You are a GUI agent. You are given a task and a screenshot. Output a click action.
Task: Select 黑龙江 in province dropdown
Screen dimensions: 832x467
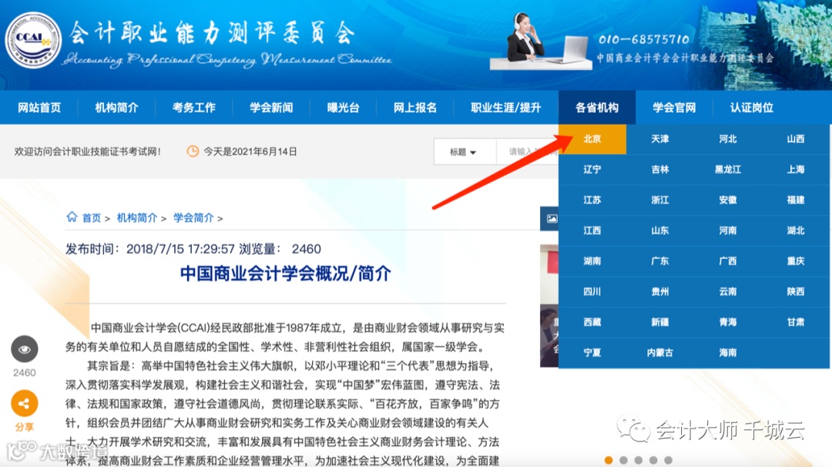728,170
